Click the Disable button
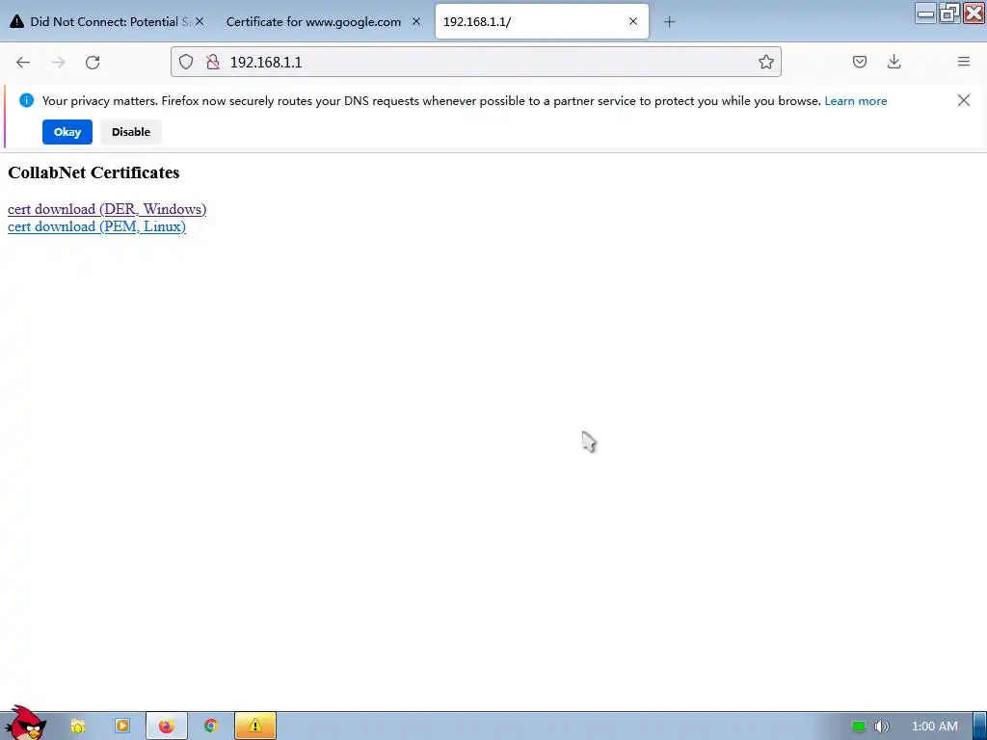 tap(131, 132)
